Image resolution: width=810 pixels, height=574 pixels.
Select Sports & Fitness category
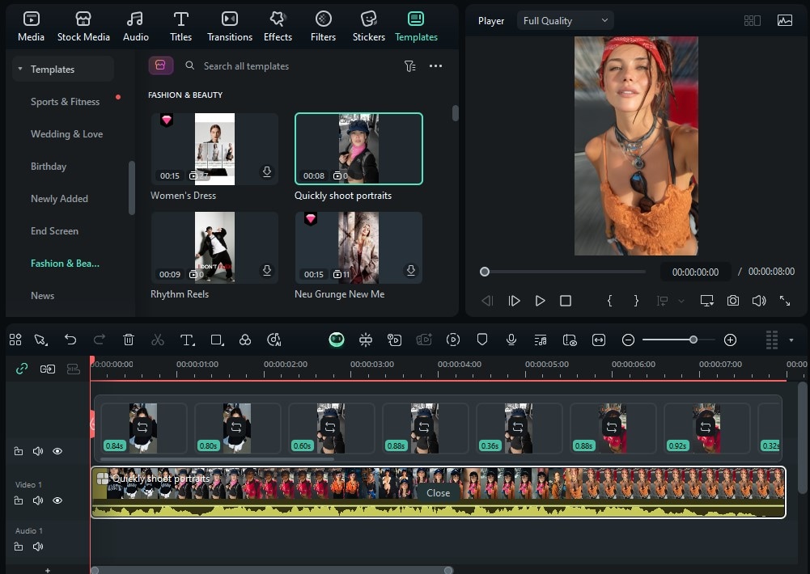[65, 102]
